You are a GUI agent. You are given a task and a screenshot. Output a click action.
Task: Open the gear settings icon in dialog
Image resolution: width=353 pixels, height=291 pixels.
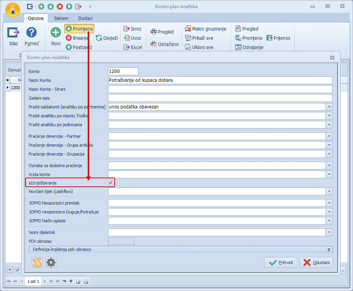51,263
